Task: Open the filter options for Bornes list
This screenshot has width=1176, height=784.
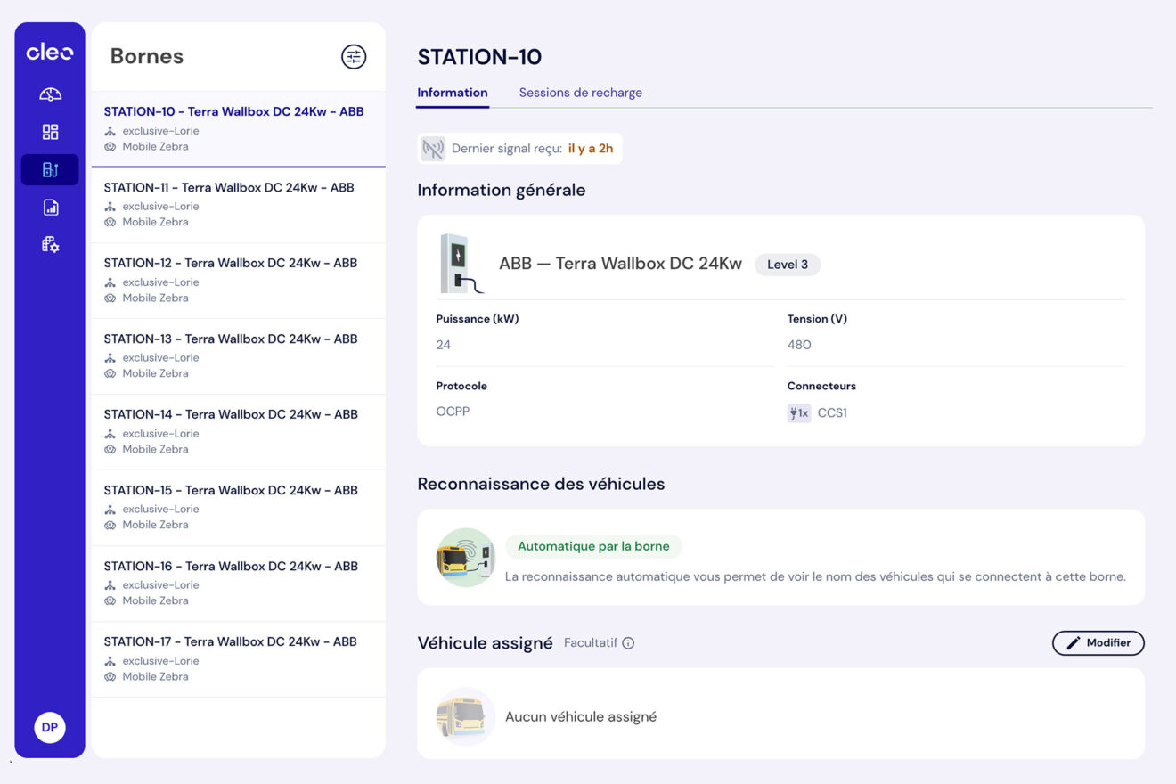Action: click(x=354, y=57)
